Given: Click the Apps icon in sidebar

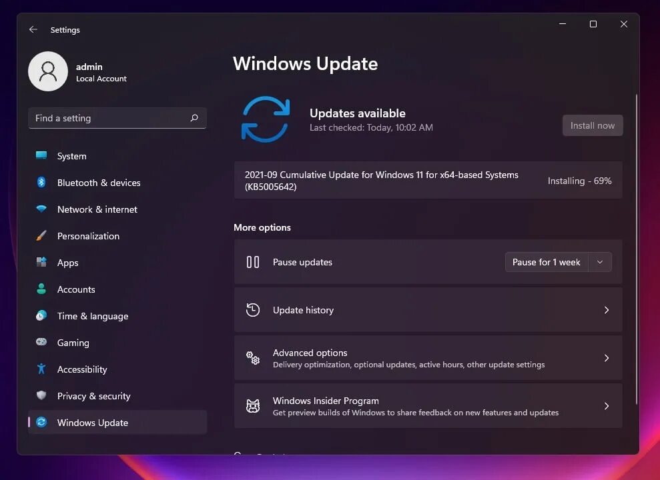Looking at the screenshot, I should point(41,262).
